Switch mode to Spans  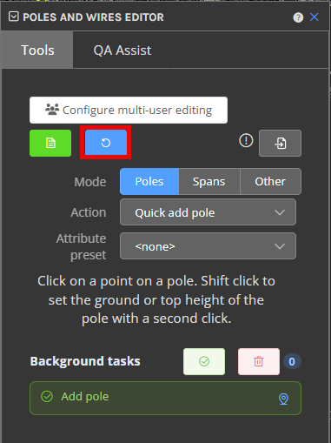[209, 181]
